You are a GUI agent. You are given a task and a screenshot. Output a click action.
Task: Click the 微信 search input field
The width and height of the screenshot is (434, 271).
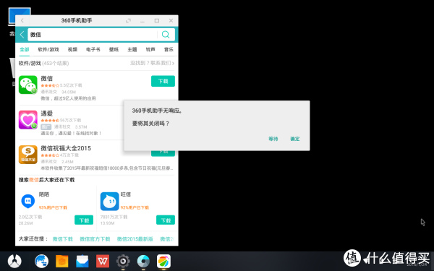(93, 35)
